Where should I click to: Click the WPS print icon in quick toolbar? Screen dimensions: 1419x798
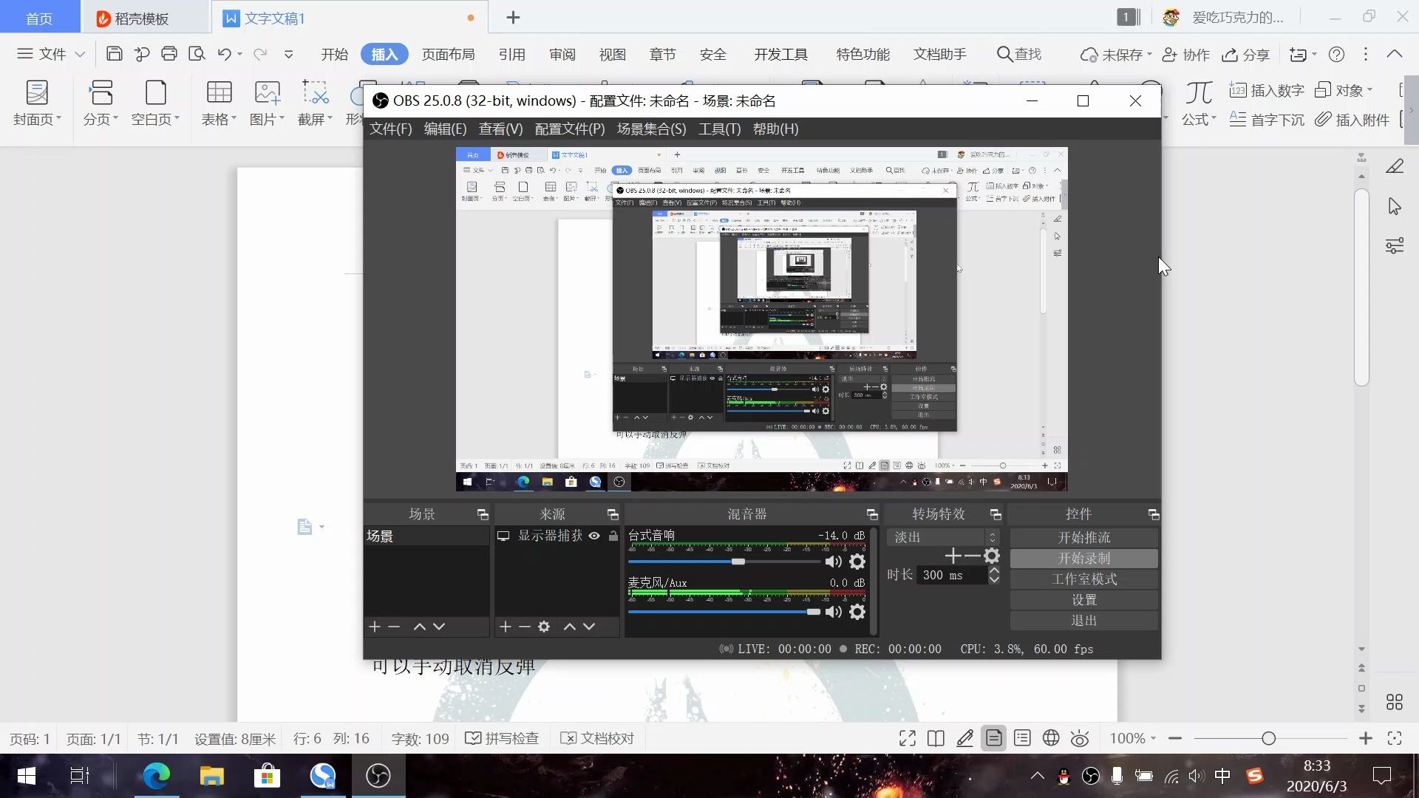pos(169,54)
